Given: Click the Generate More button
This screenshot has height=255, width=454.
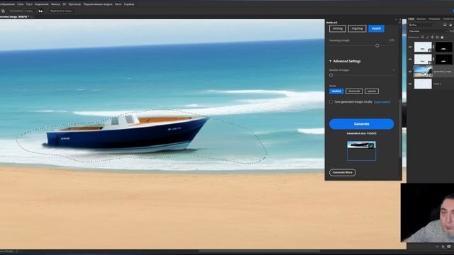Looking at the screenshot, I should pyautogui.click(x=342, y=172).
